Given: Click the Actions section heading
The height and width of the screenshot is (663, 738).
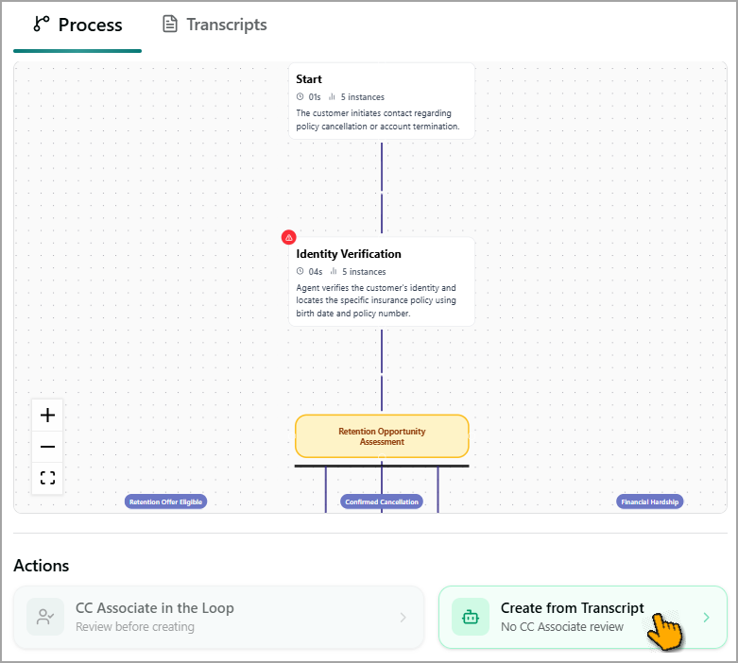Looking at the screenshot, I should tap(41, 566).
